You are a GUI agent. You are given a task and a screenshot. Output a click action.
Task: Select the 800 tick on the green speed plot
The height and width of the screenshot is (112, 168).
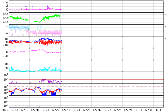pos(6,14)
